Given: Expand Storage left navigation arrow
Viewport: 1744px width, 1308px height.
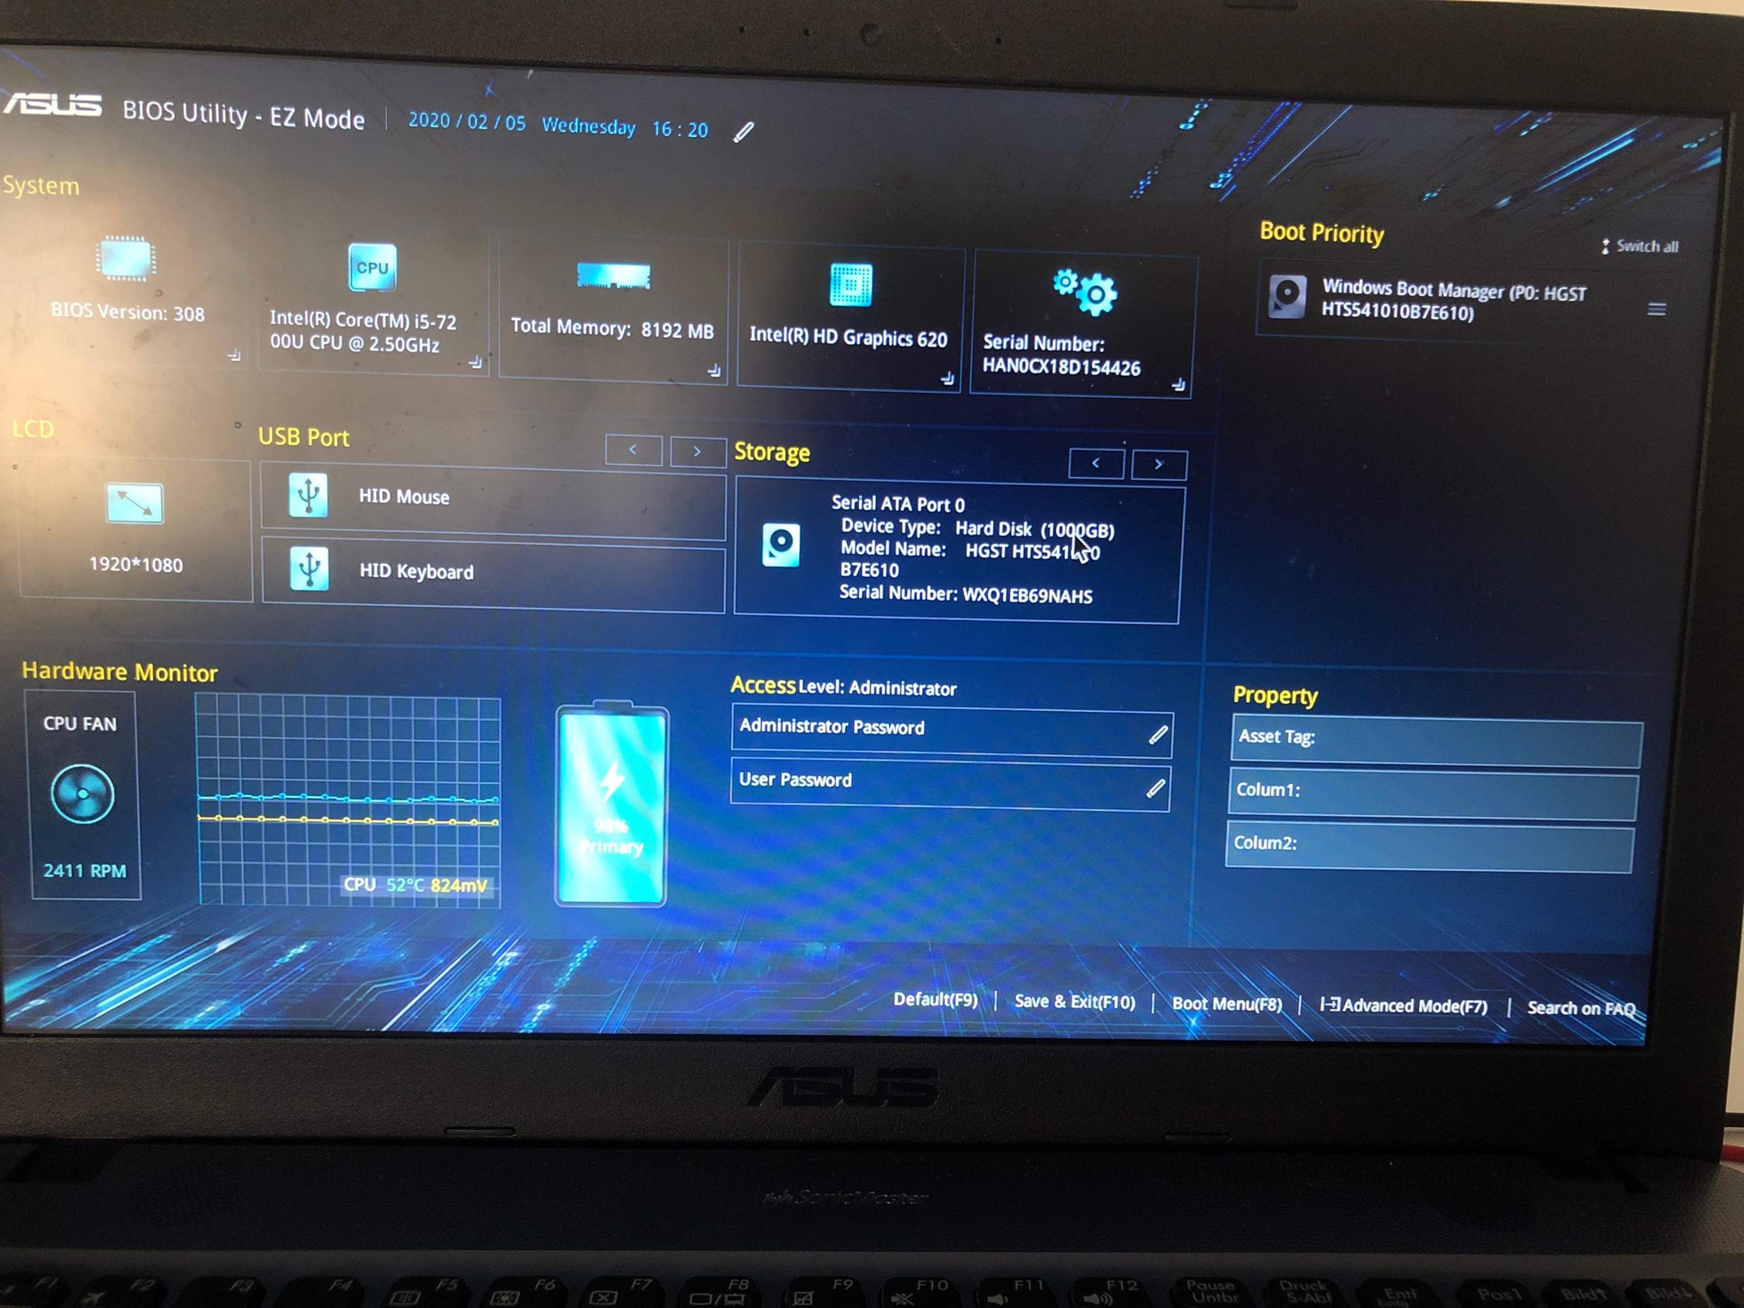Looking at the screenshot, I should pos(1100,462).
